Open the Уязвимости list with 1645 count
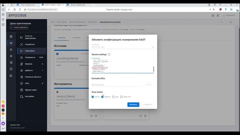Screen dimensions: 240x135 [31, 57]
